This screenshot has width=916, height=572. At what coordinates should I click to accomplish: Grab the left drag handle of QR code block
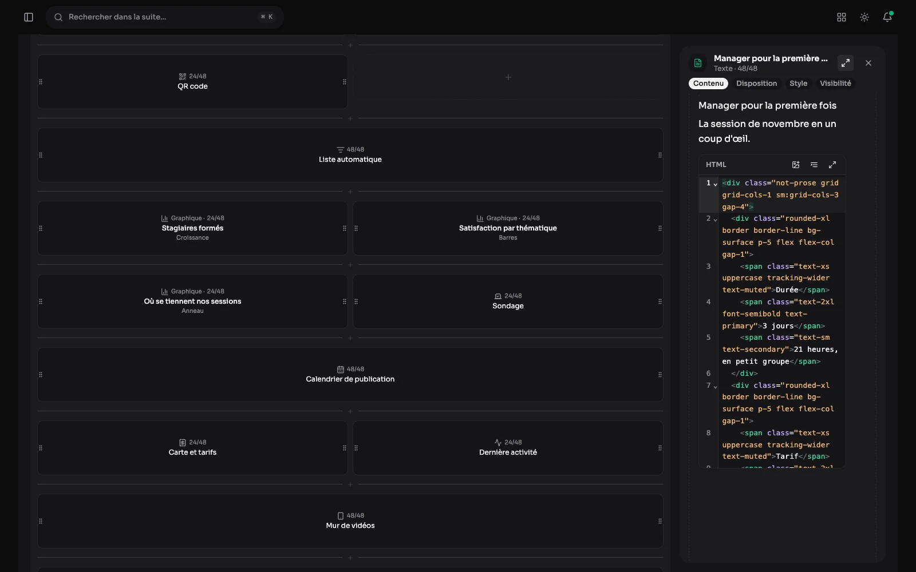tap(41, 82)
